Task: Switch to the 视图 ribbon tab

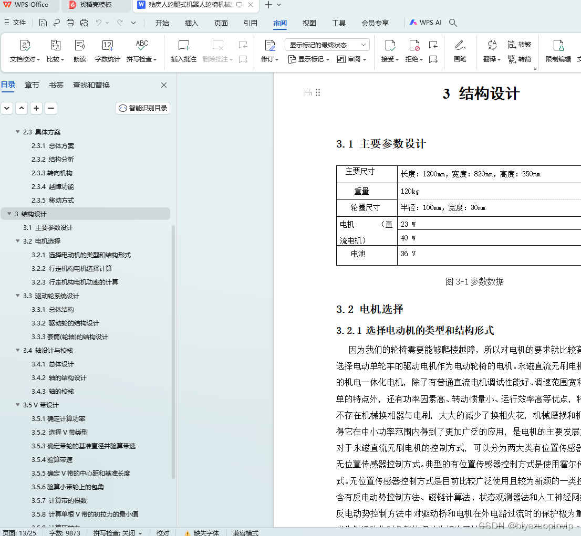Action: (x=309, y=23)
